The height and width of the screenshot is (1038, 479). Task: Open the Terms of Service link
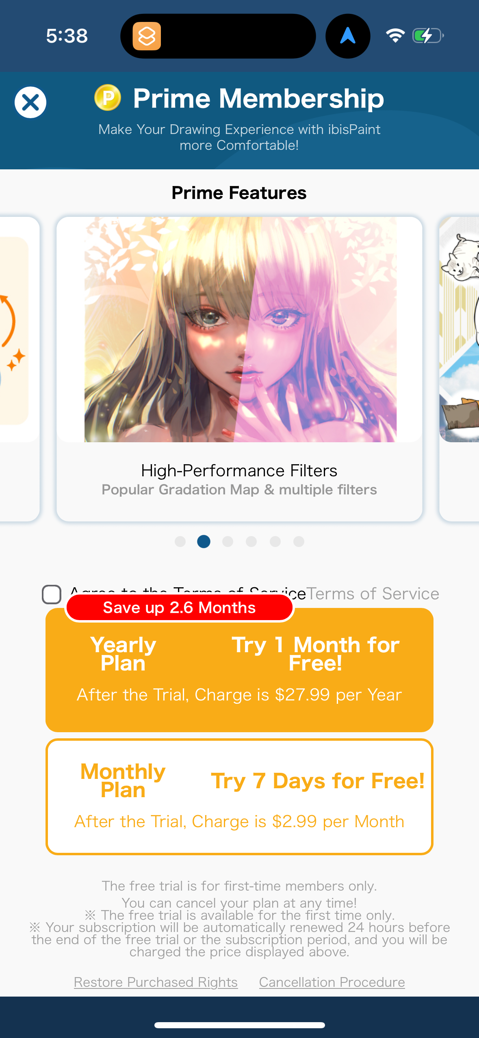pyautogui.click(x=372, y=593)
